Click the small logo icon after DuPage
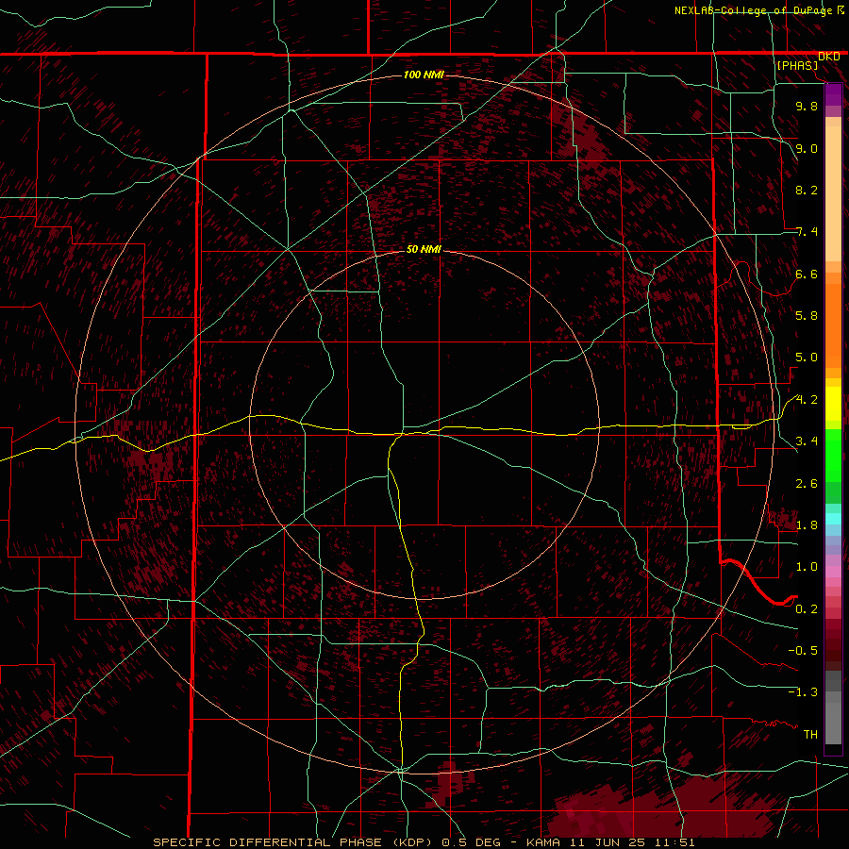 coord(841,9)
